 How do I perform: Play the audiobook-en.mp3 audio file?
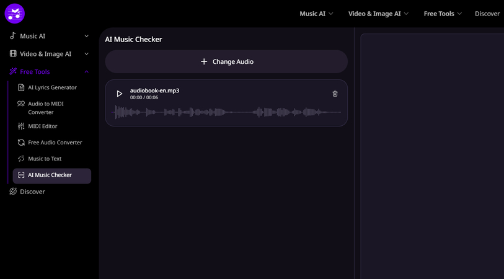(x=119, y=94)
